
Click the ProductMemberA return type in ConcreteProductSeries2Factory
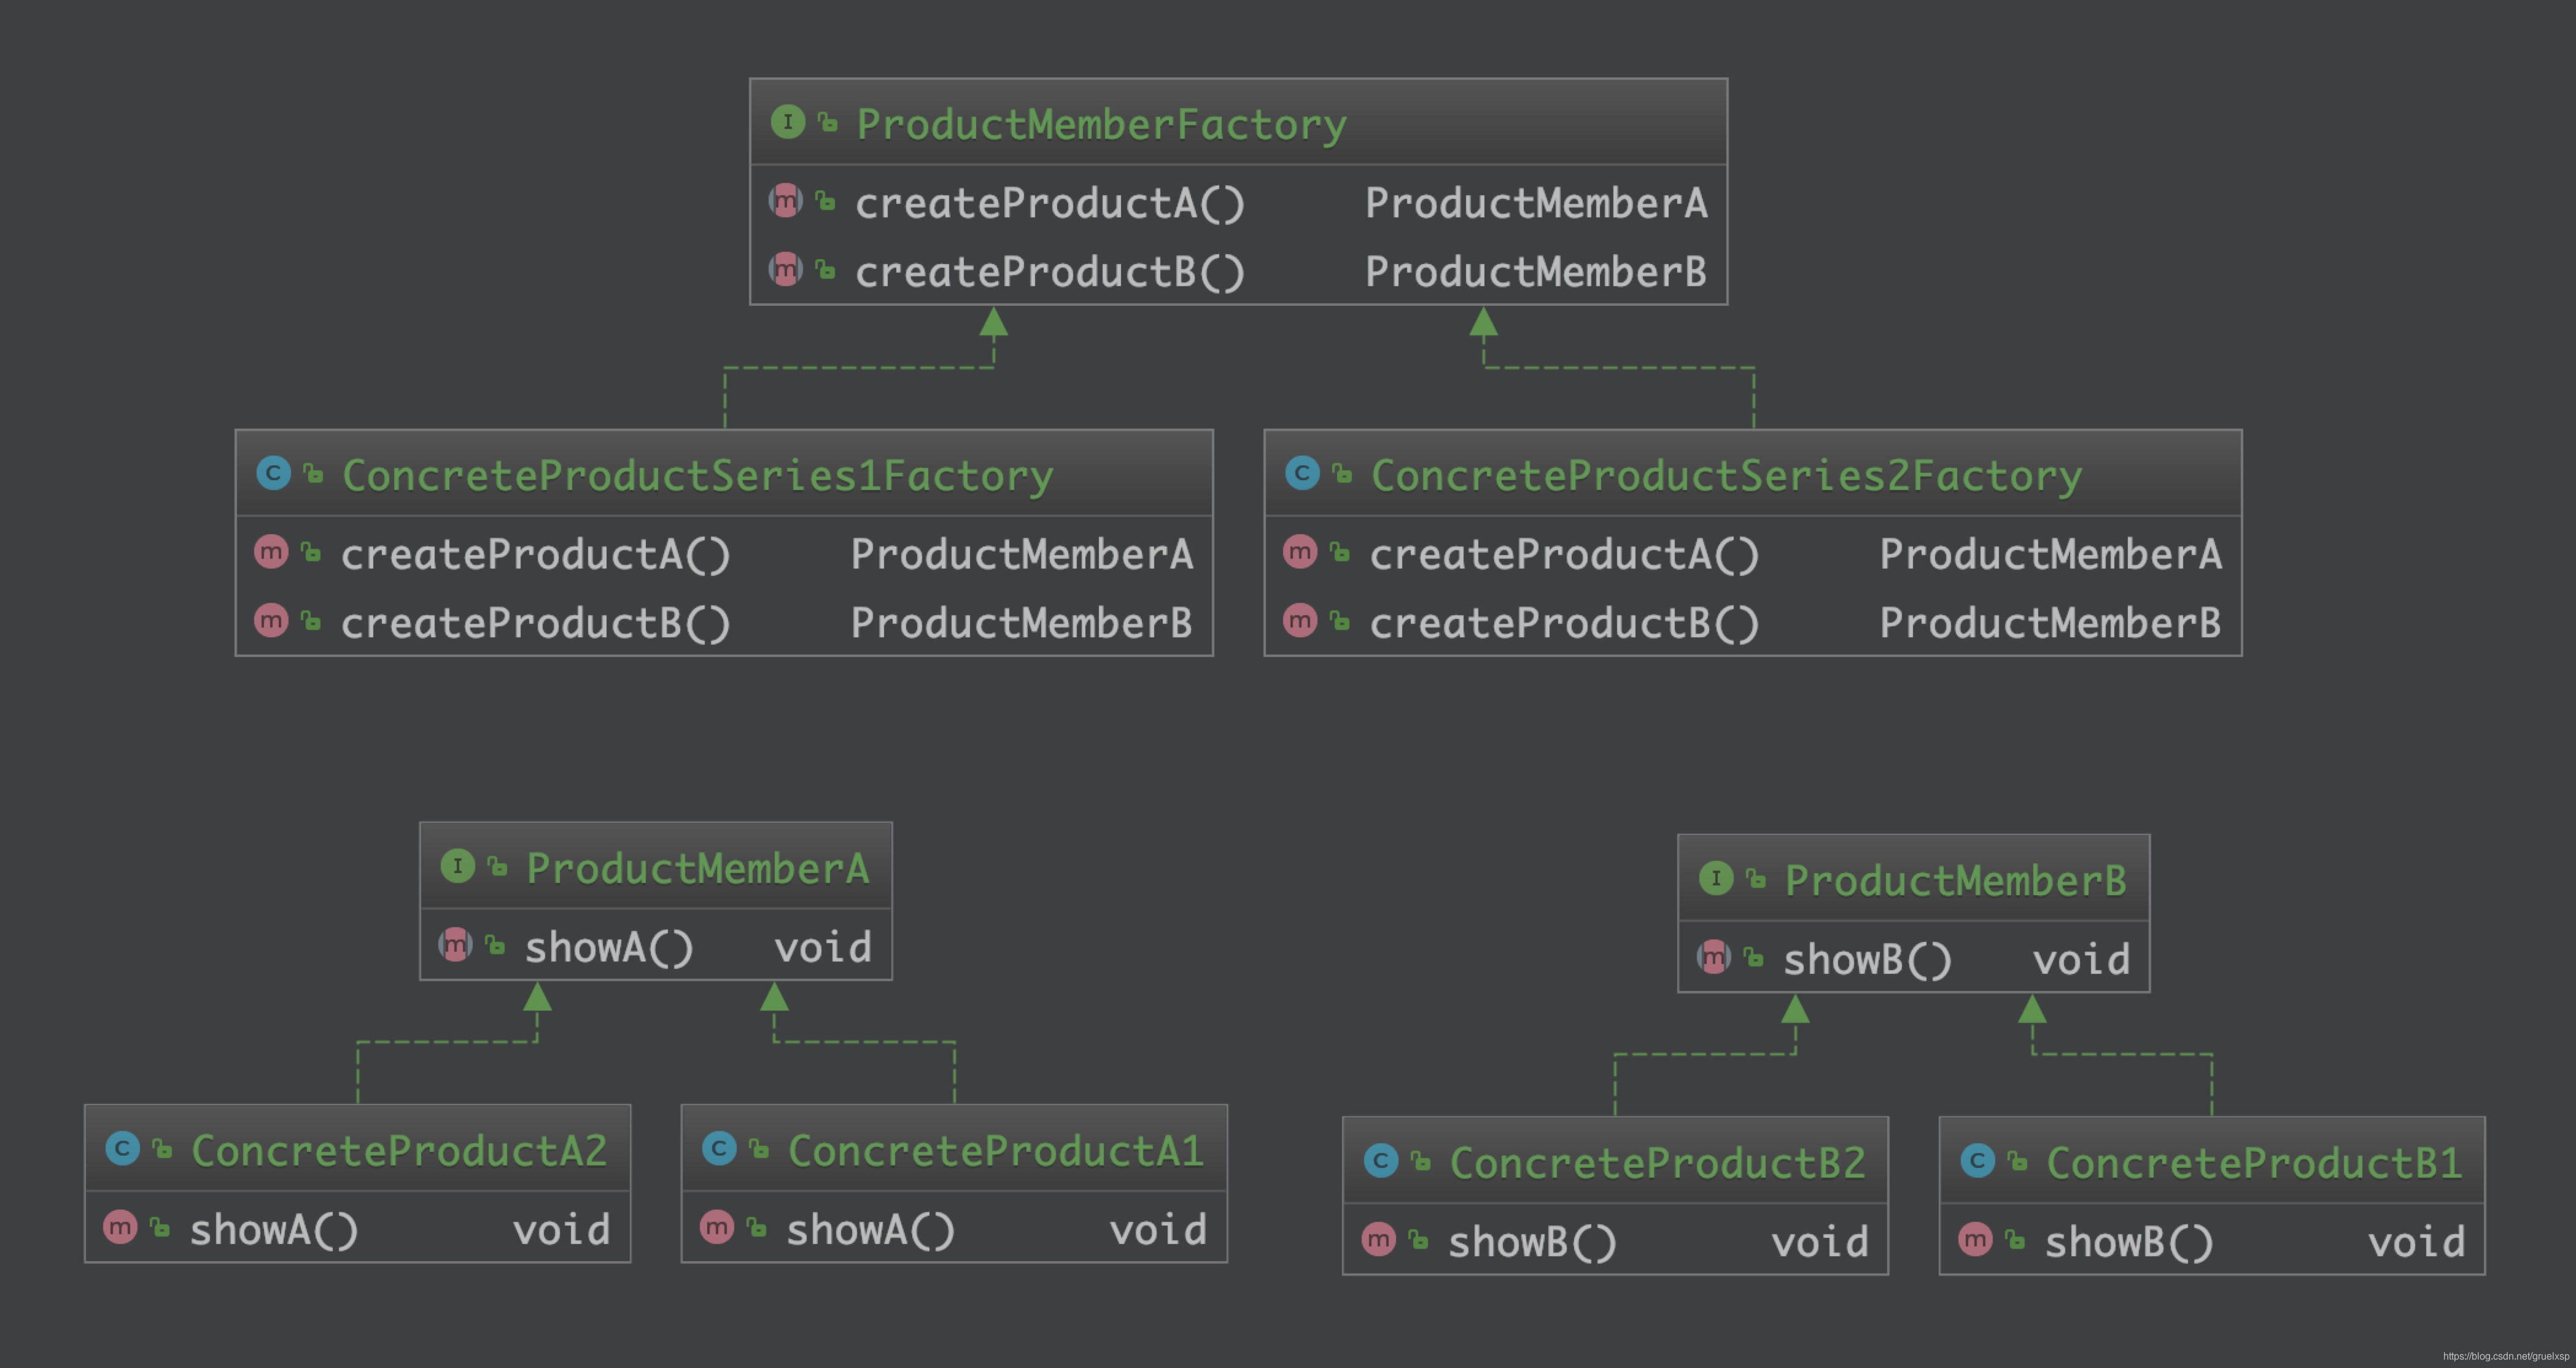click(2051, 554)
